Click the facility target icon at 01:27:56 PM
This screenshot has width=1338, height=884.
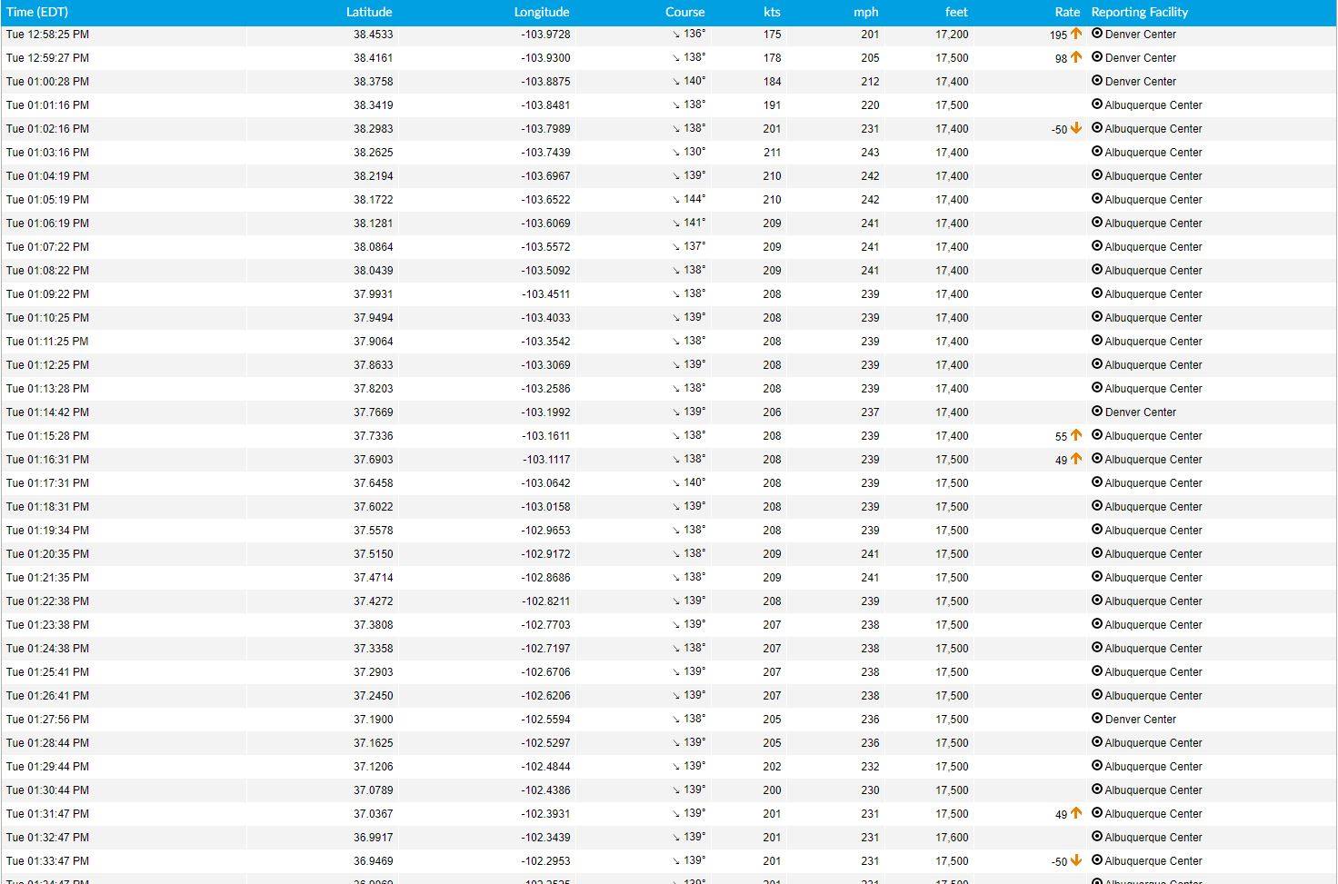pyautogui.click(x=1097, y=719)
